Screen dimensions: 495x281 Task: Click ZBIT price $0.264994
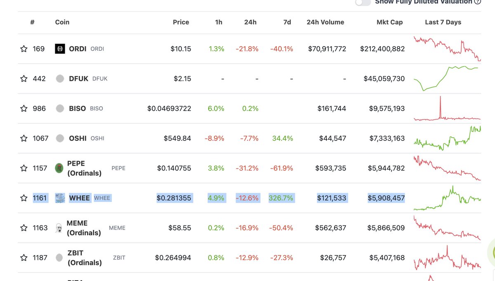pyautogui.click(x=173, y=258)
